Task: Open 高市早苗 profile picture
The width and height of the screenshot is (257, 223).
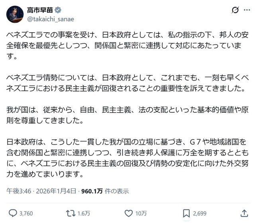Action: pos(15,14)
